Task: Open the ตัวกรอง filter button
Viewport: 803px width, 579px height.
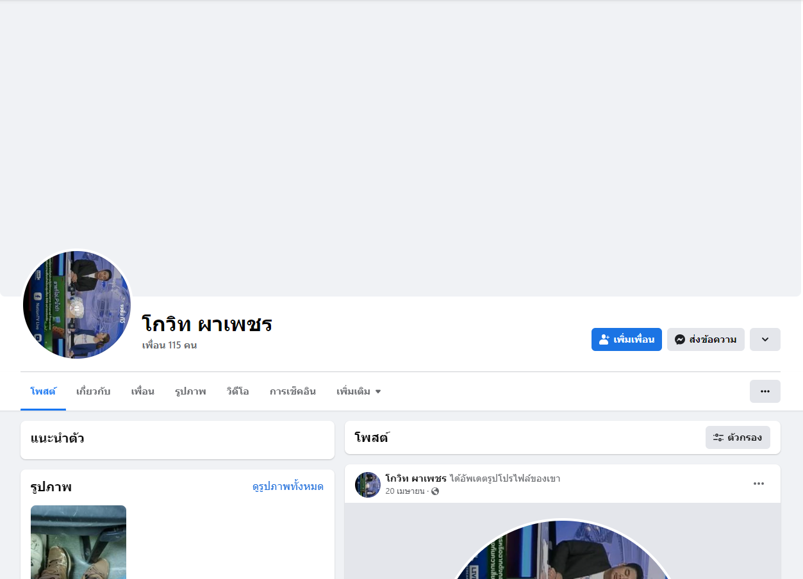Action: point(738,437)
